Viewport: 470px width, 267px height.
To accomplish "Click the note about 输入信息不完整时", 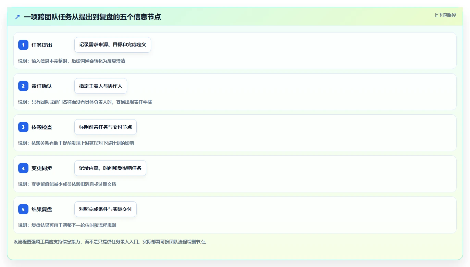I will coord(72,61).
